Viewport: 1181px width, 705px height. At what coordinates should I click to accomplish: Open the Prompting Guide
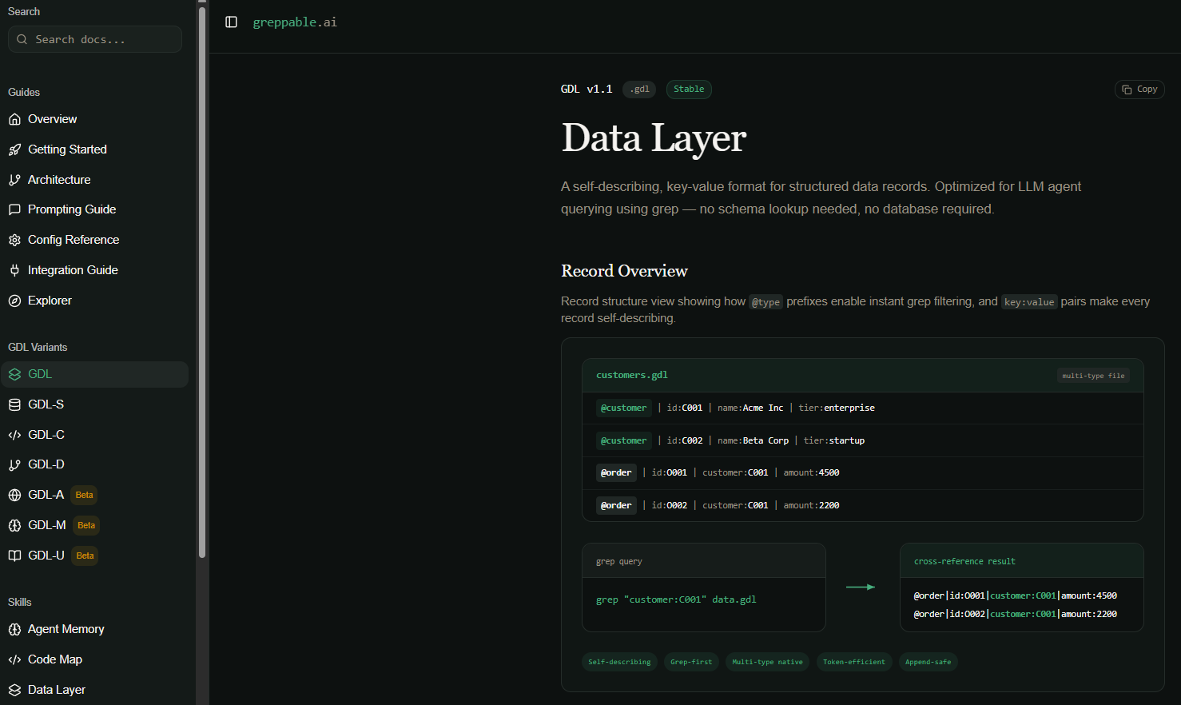pos(95,209)
